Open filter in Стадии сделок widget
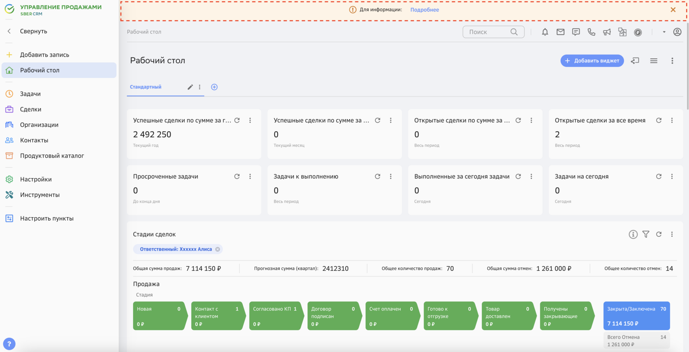Screen dimensions: 689x352 click(646, 234)
